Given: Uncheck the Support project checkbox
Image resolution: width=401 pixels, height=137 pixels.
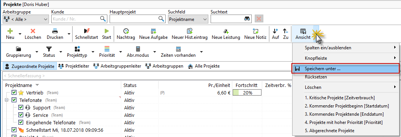Looking at the screenshot, I should tap(21, 108).
